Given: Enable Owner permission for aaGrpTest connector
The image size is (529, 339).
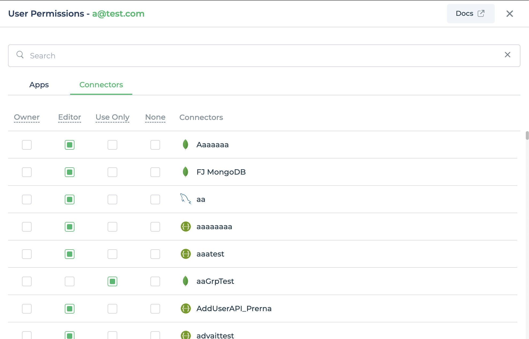Looking at the screenshot, I should click(27, 281).
